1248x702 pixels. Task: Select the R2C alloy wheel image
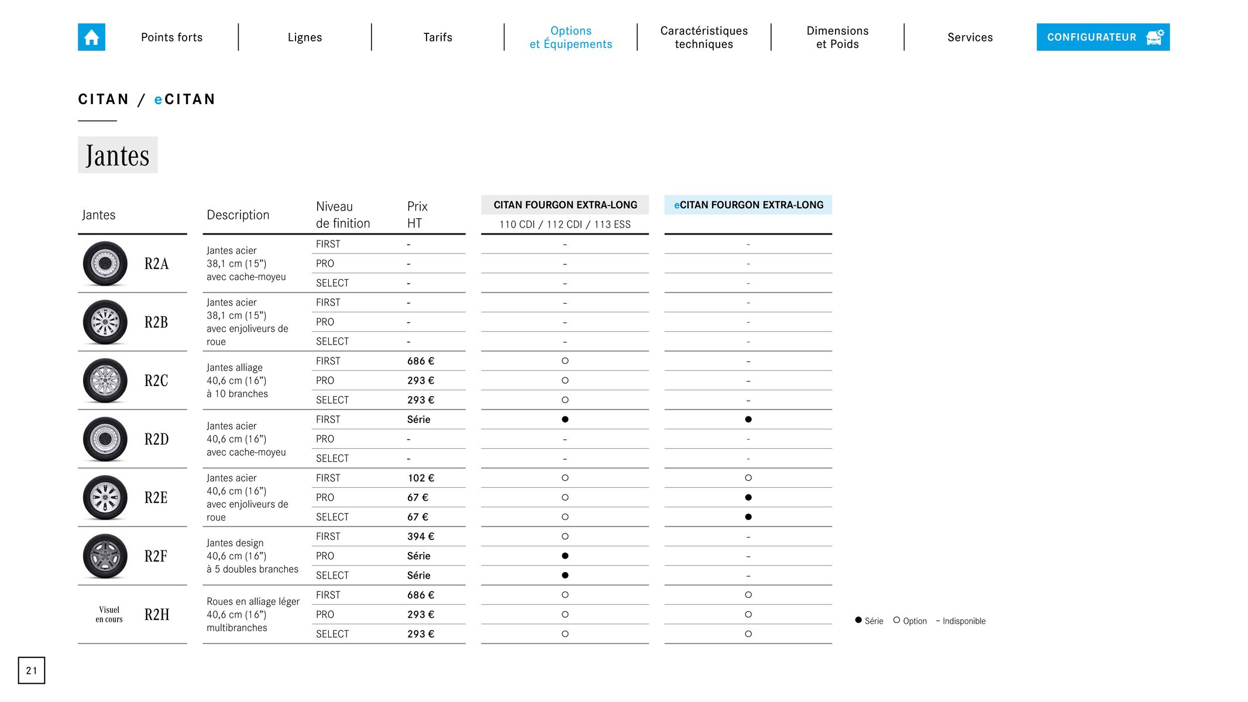click(105, 380)
